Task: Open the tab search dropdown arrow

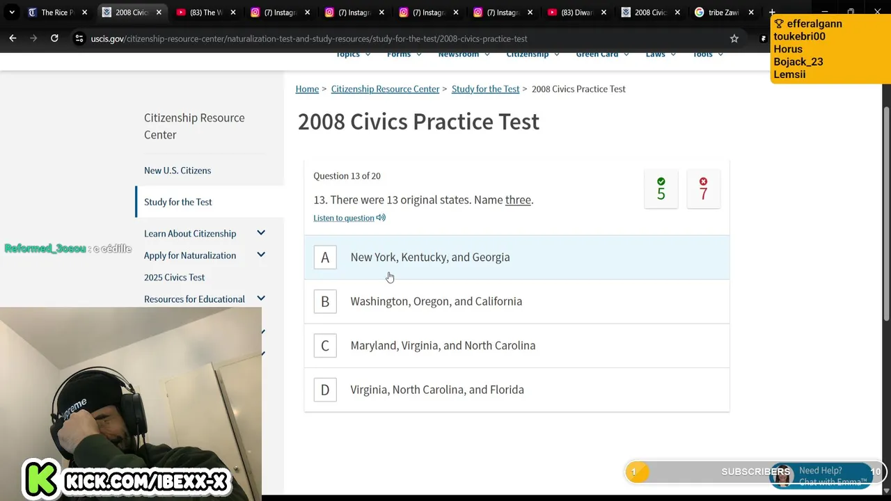Action: click(x=11, y=13)
